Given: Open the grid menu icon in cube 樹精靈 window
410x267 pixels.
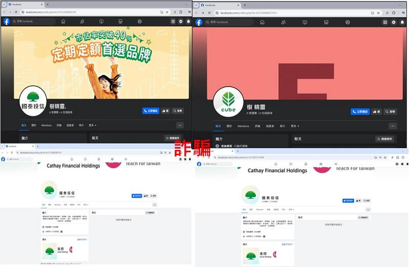Looking at the screenshot, I should pos(385,22).
